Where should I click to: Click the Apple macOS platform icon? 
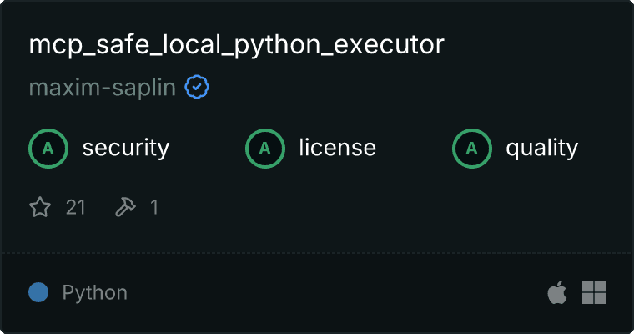point(557,292)
